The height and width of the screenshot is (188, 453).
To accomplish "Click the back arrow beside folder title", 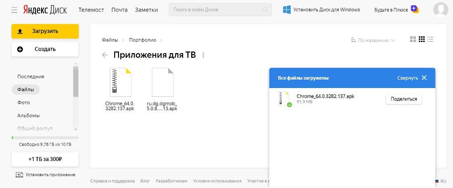I will 105,55.
